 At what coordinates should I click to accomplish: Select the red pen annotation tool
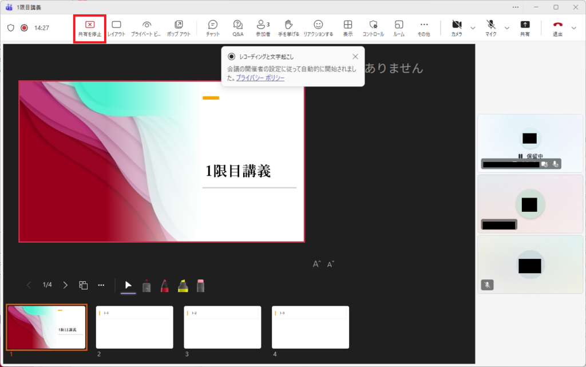click(164, 285)
